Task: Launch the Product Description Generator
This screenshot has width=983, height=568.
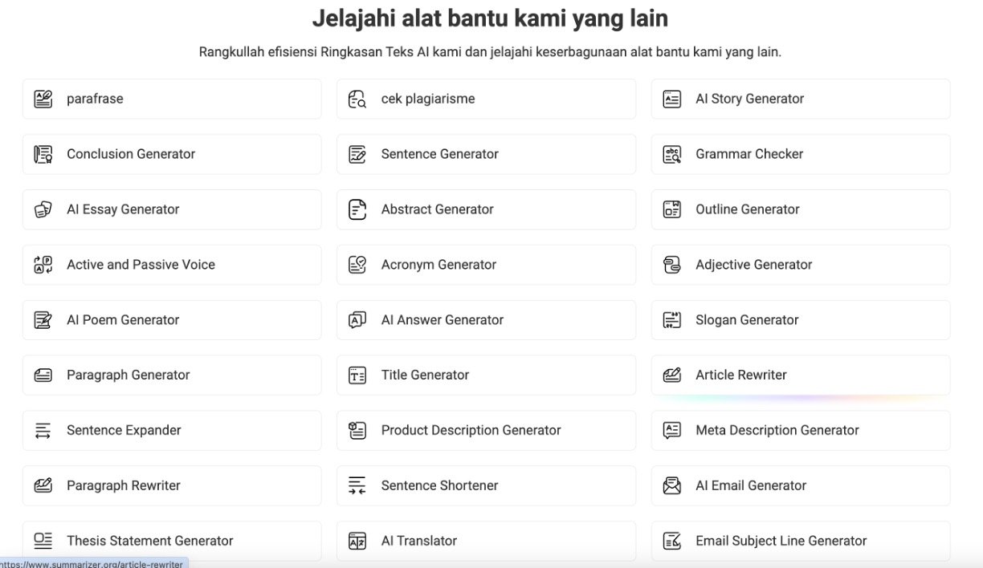Action: point(471,430)
